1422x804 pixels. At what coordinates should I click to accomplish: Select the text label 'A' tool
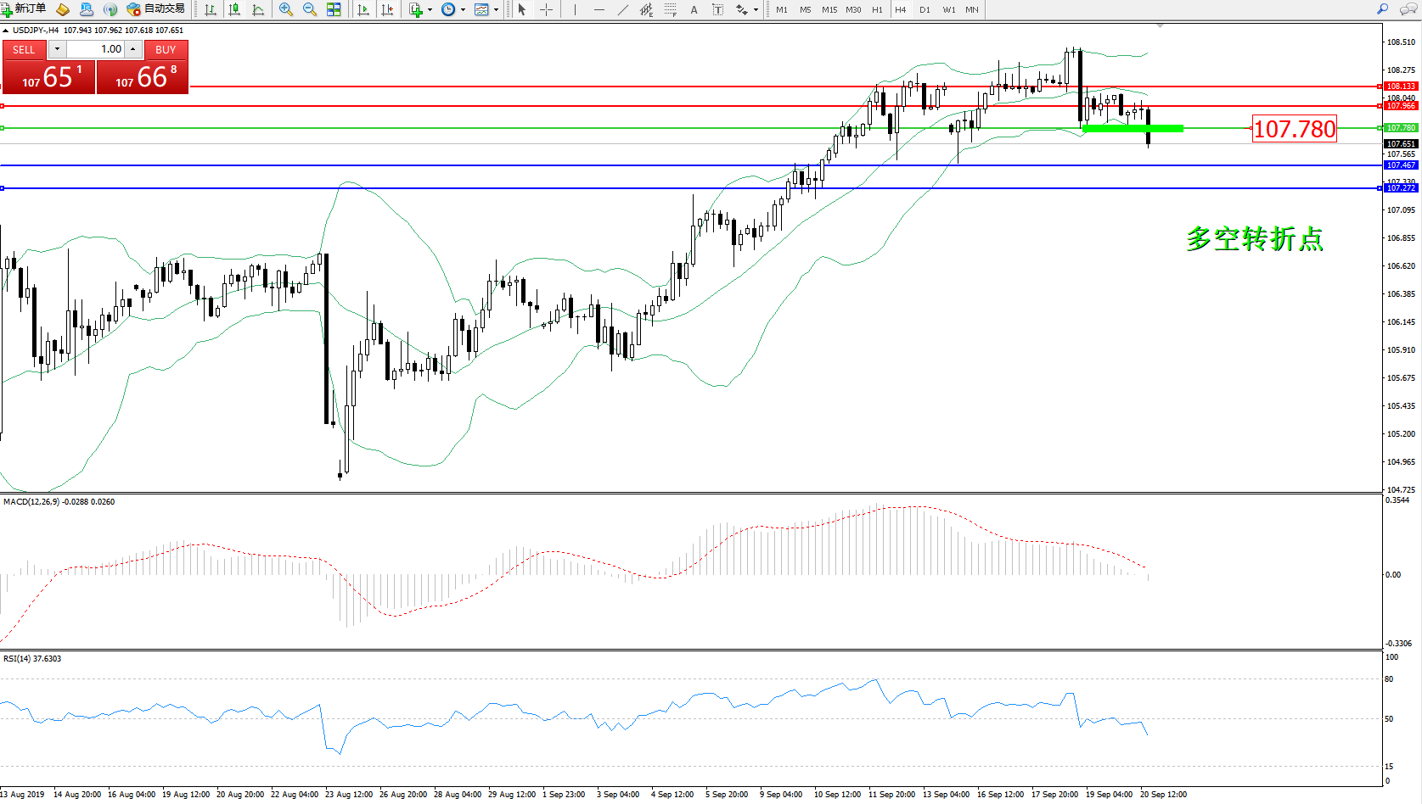(694, 9)
